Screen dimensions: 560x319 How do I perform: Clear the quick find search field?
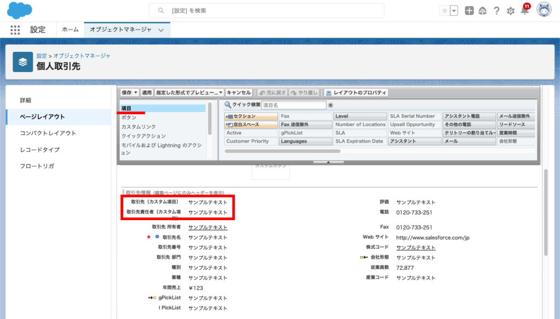coord(330,105)
